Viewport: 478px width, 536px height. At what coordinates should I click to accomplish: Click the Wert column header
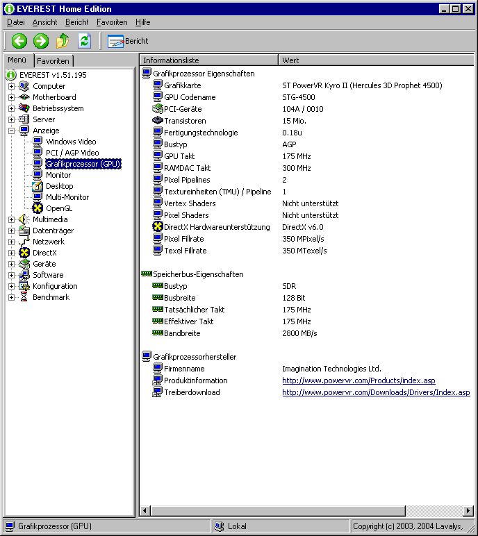point(377,60)
